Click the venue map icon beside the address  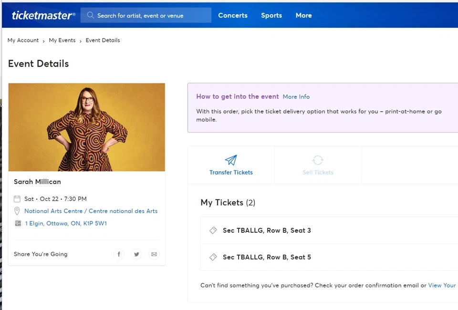(x=18, y=223)
